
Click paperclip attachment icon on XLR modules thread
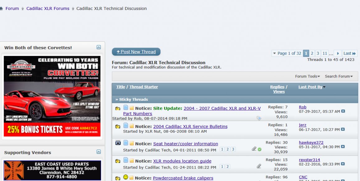click(x=259, y=166)
